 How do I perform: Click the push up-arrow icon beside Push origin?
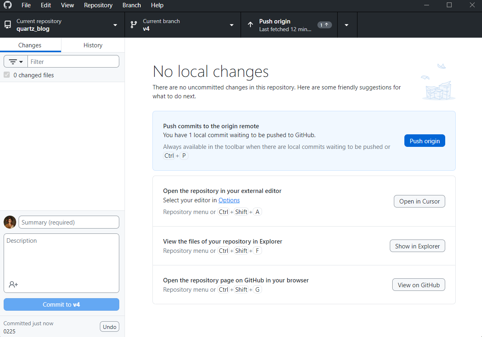tap(251, 25)
